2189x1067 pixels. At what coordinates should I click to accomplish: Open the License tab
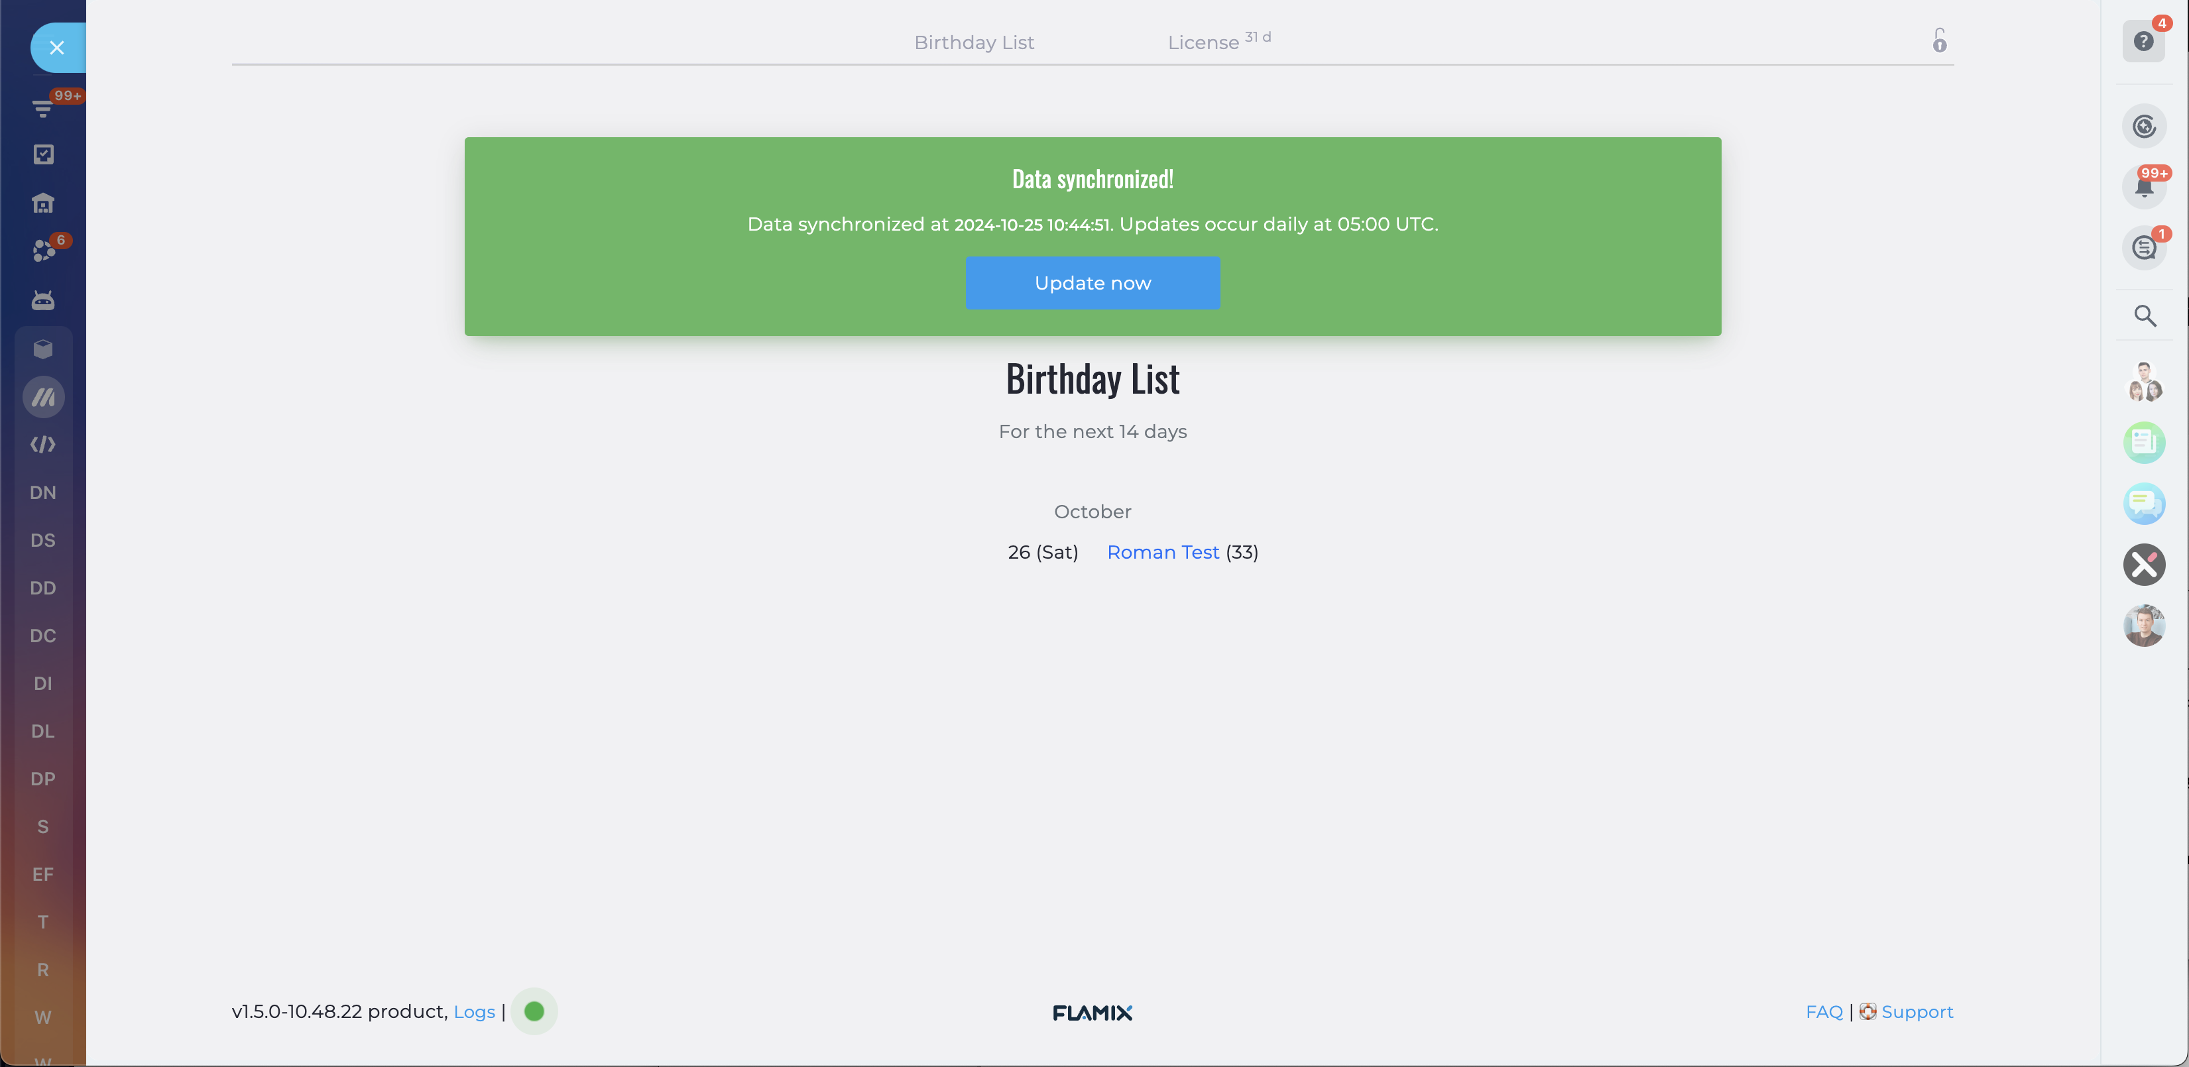pos(1203,42)
